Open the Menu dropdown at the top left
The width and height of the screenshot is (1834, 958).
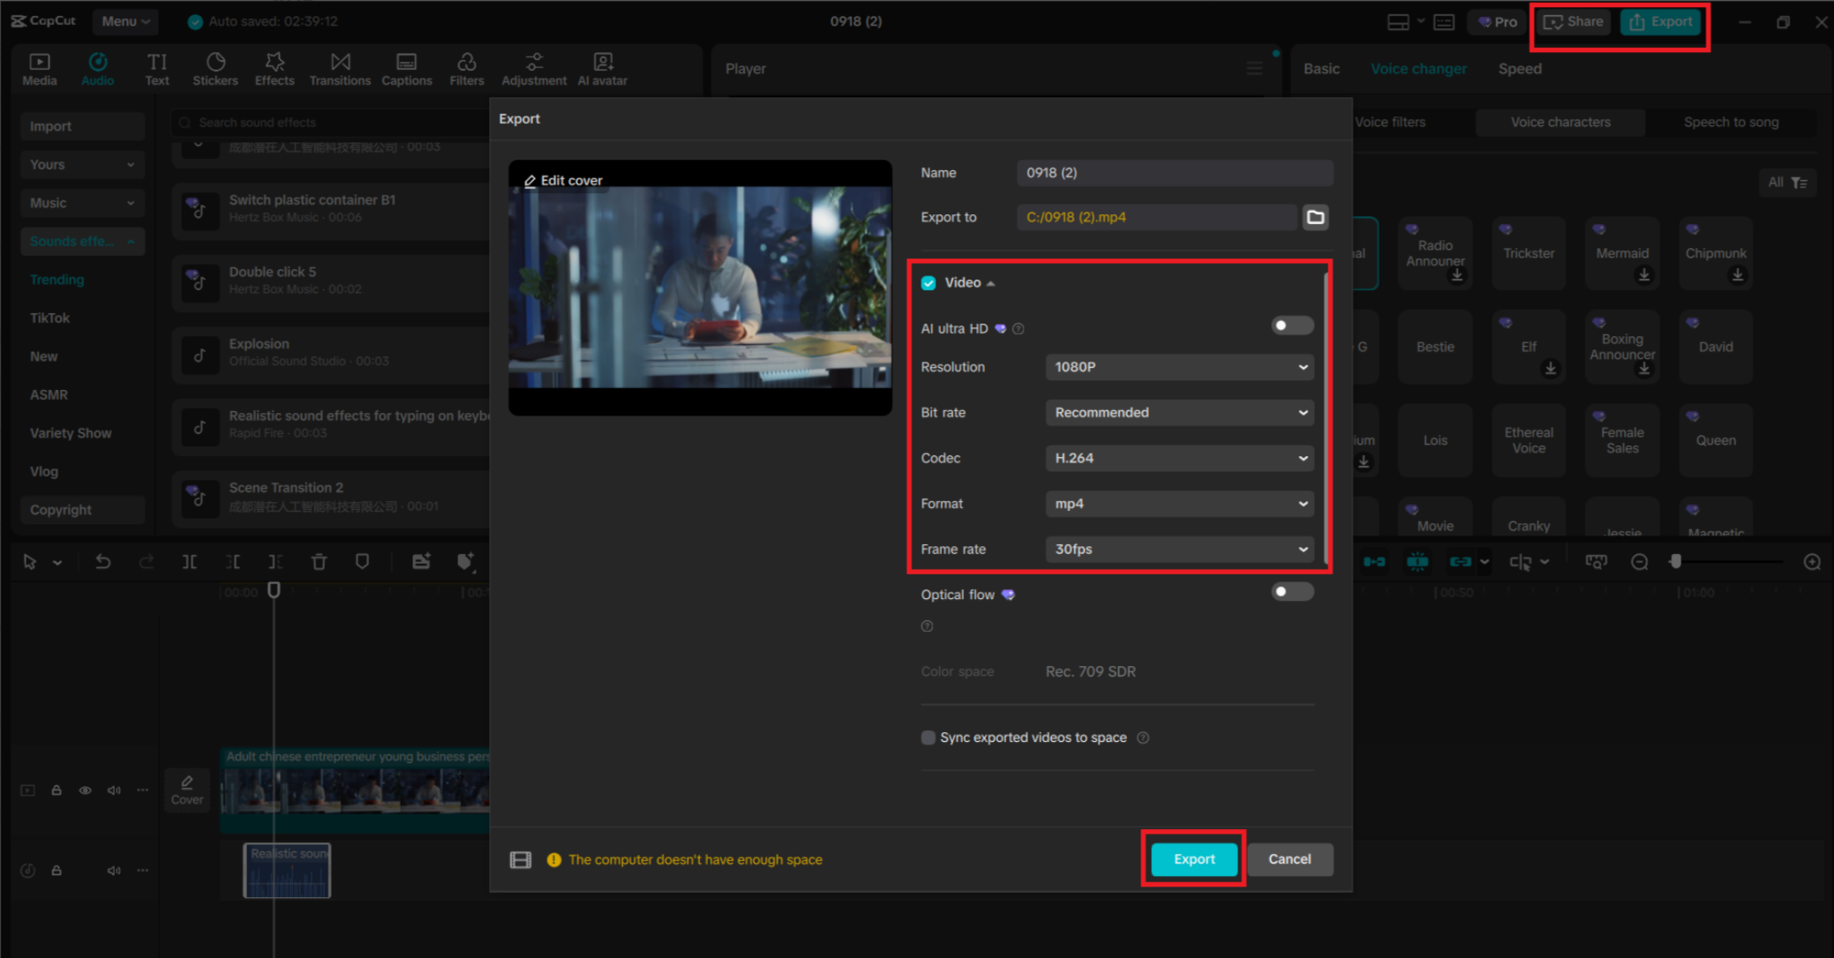tap(124, 21)
